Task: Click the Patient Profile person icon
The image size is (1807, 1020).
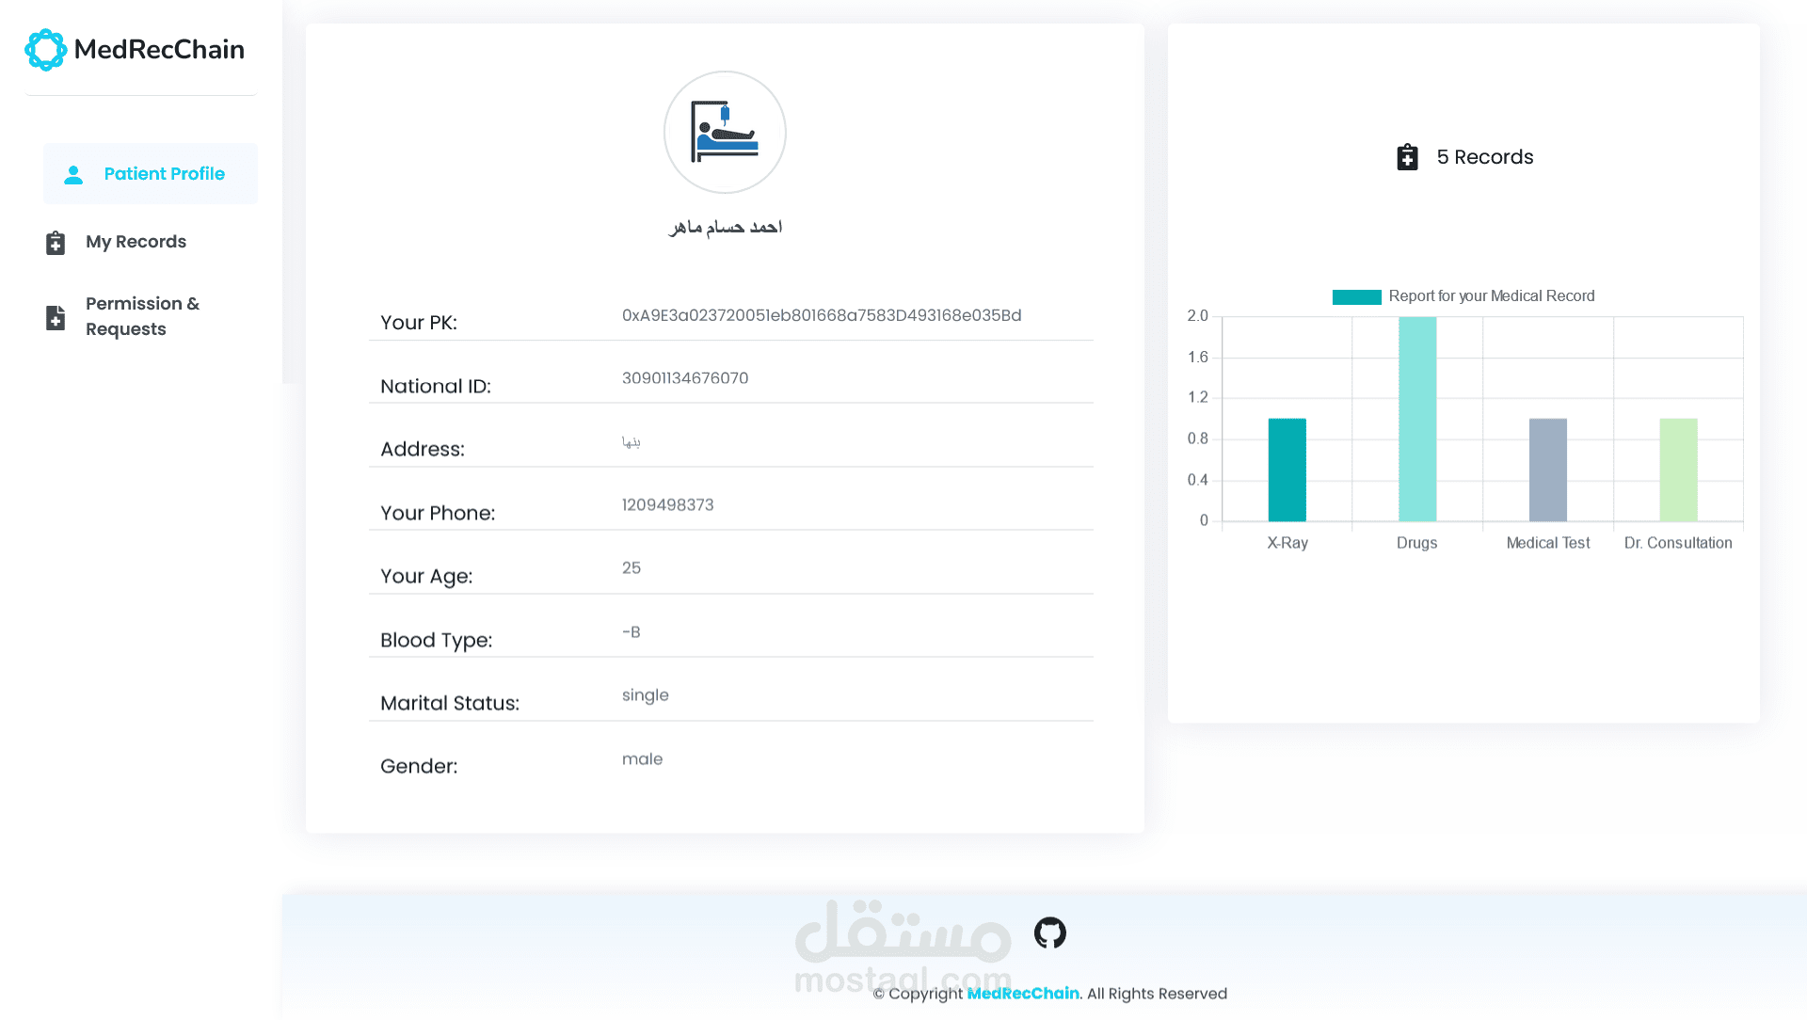Action: (x=73, y=175)
